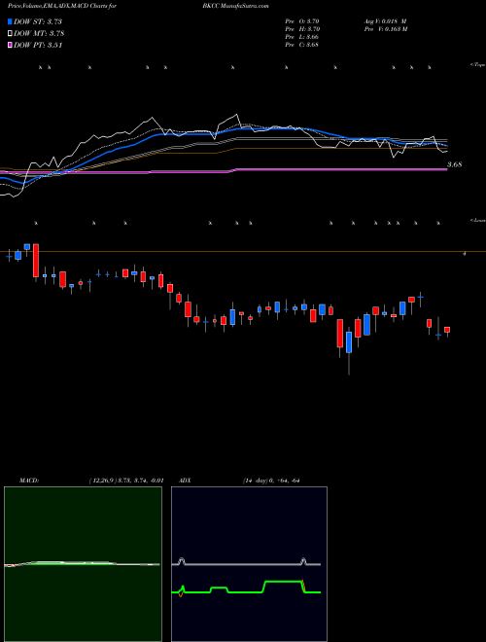Screen dimensions: 486x642
Task: Open the dark blue ADX indicator panel
Action: [x=249, y=564]
